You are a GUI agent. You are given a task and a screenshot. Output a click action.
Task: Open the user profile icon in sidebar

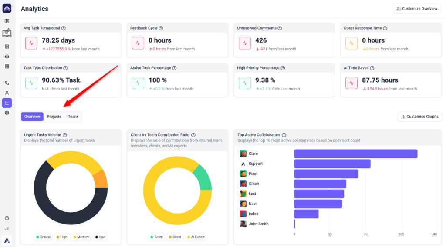[7, 93]
